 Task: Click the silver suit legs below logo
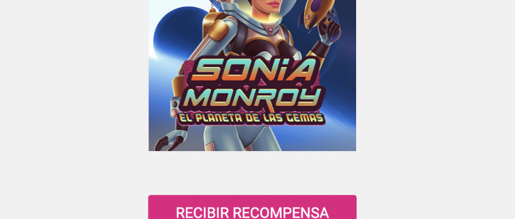tap(242, 138)
